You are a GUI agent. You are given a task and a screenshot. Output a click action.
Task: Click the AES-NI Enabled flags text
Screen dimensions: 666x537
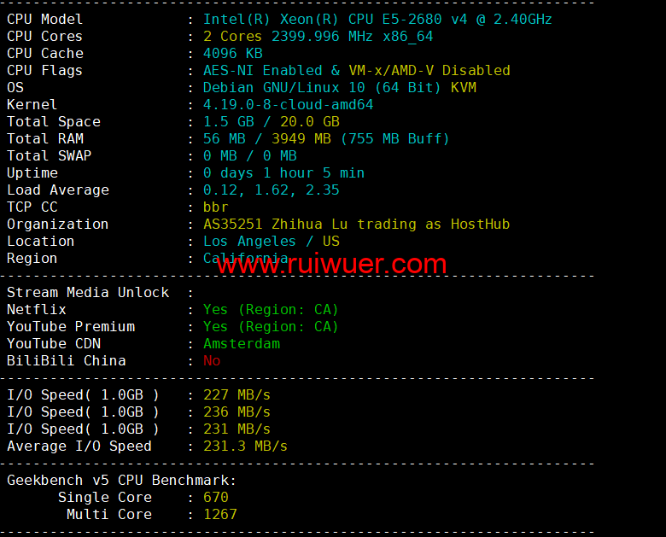point(262,71)
